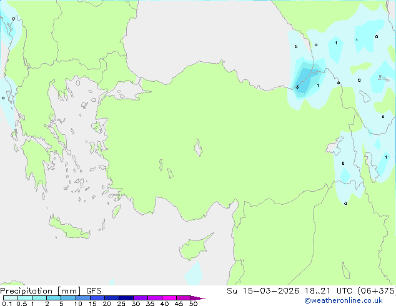This screenshot has height=306, width=396.
Task: Click the "0.5" legend scale label
Action: tap(21, 304)
